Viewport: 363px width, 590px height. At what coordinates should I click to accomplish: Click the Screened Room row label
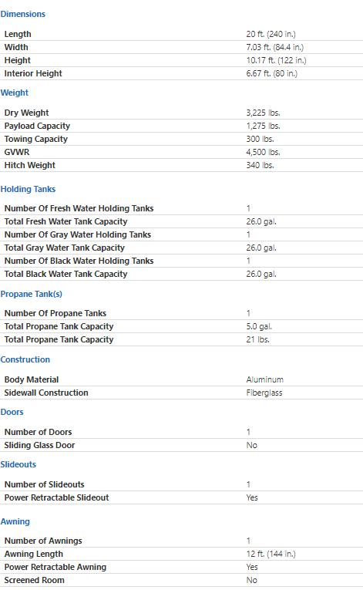34,580
